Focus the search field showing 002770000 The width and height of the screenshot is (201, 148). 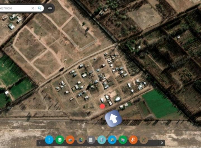point(15,8)
